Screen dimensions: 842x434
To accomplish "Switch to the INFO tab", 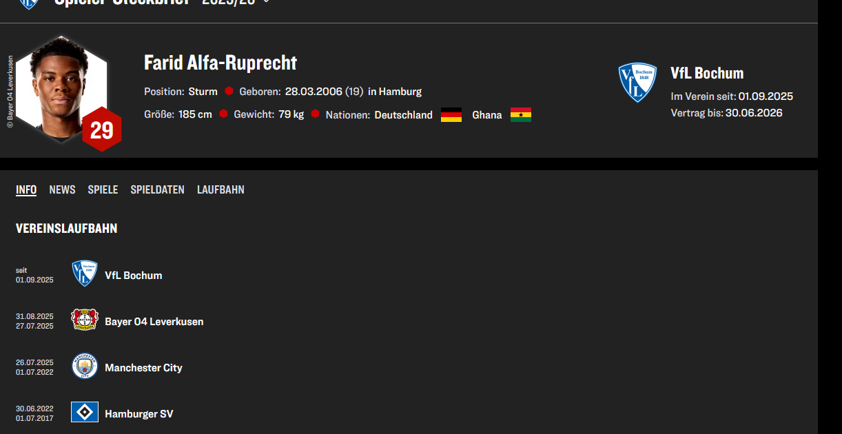I will tap(26, 189).
